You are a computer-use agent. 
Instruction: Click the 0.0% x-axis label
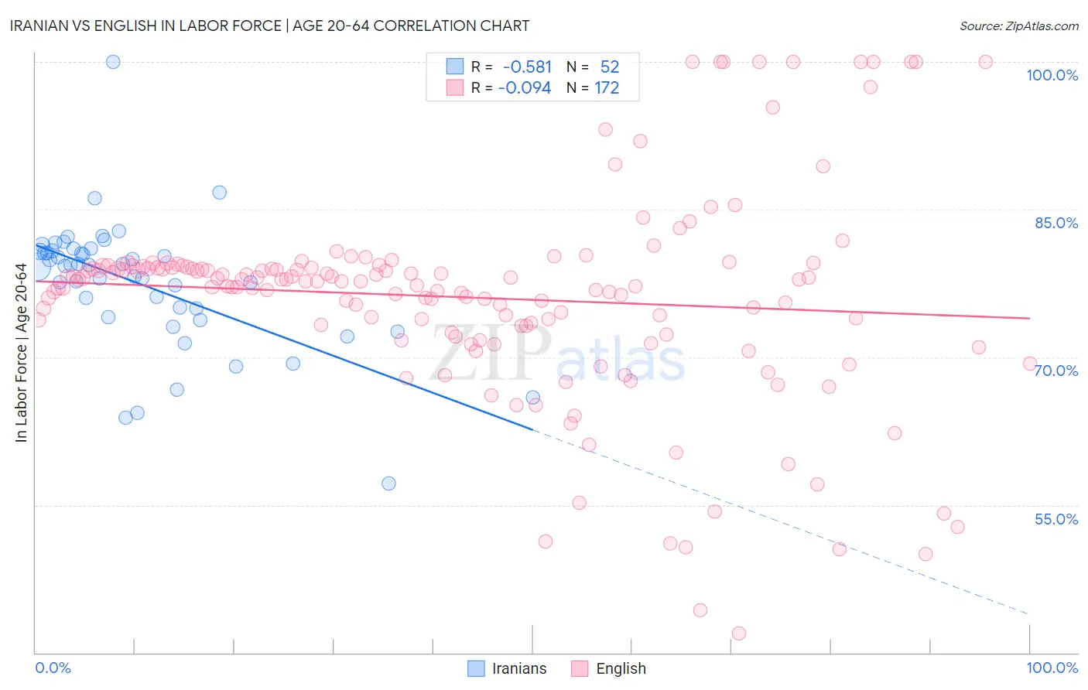tap(53, 668)
